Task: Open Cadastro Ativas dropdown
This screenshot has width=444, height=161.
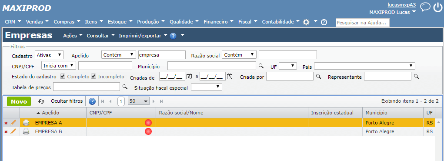Action: (x=49, y=55)
